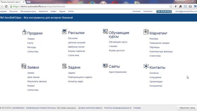Click the Маркетинг section icon
Screen dimensions: 197x111
146,32
